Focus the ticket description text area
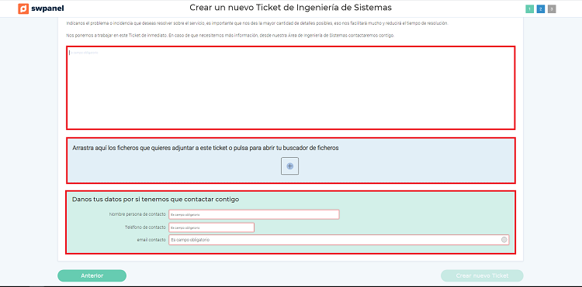582x287 pixels. 291,87
